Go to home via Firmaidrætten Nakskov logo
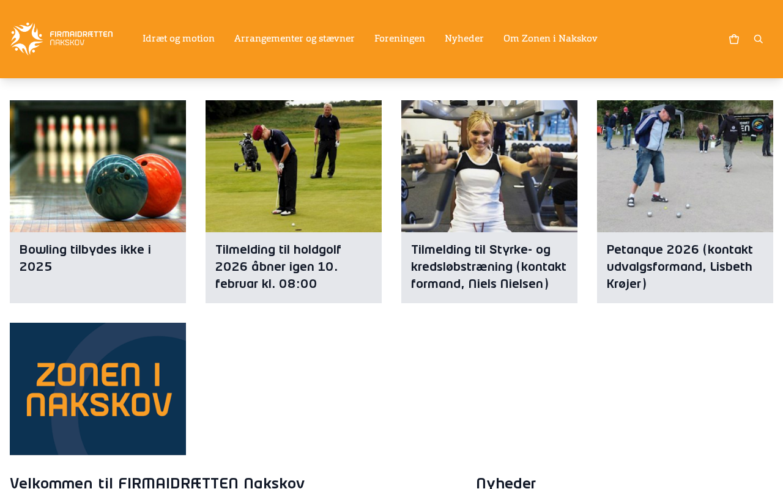 (62, 39)
